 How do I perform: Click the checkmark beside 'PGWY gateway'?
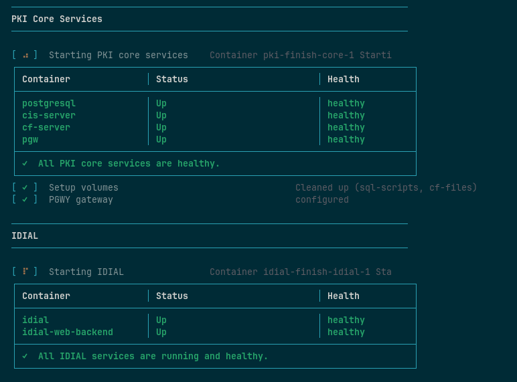25,199
